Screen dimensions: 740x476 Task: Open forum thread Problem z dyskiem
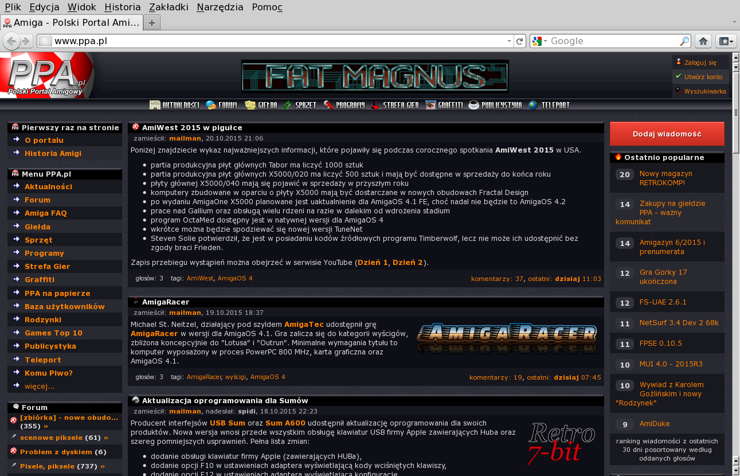pos(56,452)
